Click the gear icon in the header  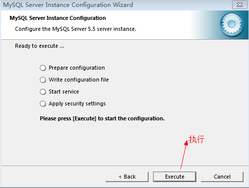coord(232,24)
